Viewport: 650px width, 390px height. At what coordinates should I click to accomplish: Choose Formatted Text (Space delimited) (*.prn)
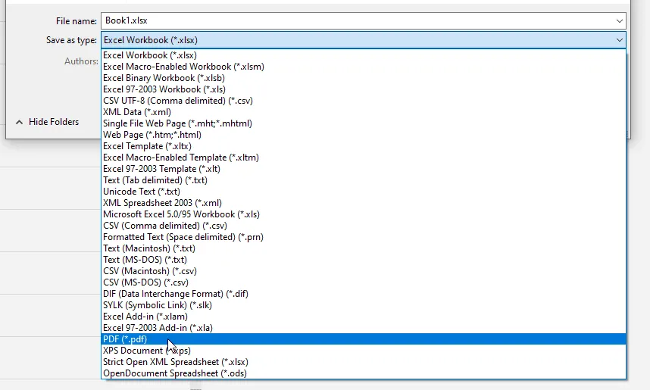[363, 237]
